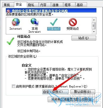Click the zone list scrollbar thumb
Viewport: 103px width, 108px height.
pos(94,26)
